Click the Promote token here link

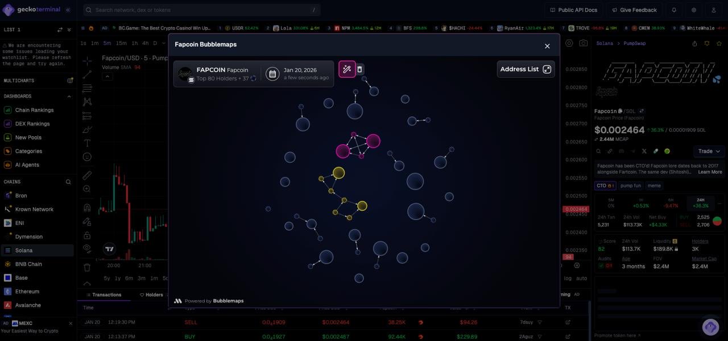tap(617, 335)
